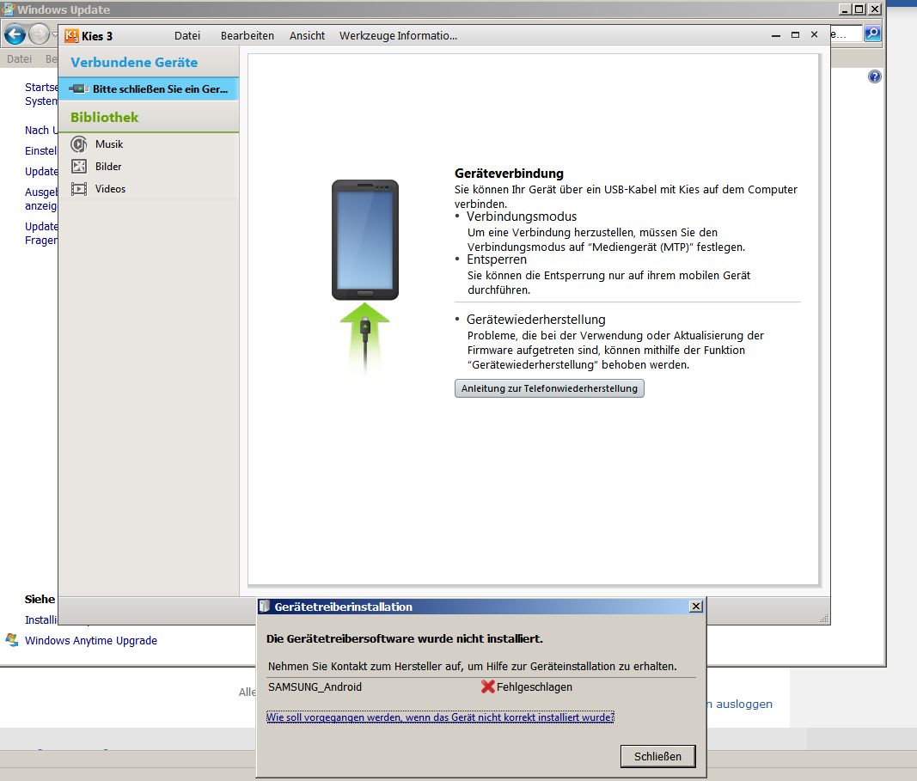Screen dimensions: 917x781
Task: Open the Musik library
Action: pos(109,143)
